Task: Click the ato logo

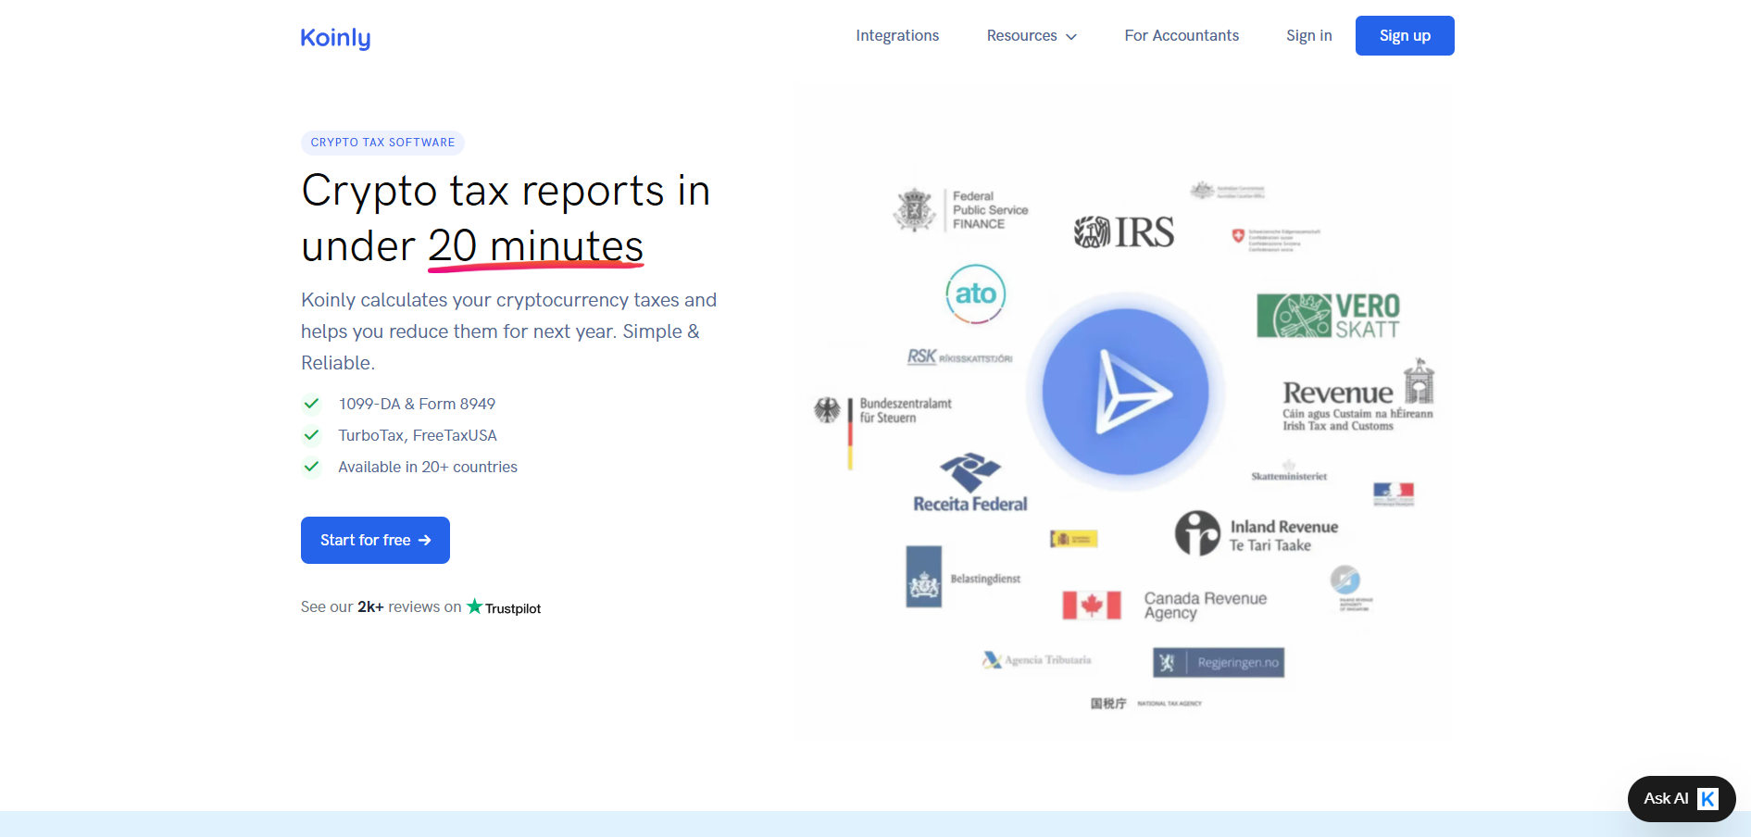Action: pyautogui.click(x=976, y=294)
